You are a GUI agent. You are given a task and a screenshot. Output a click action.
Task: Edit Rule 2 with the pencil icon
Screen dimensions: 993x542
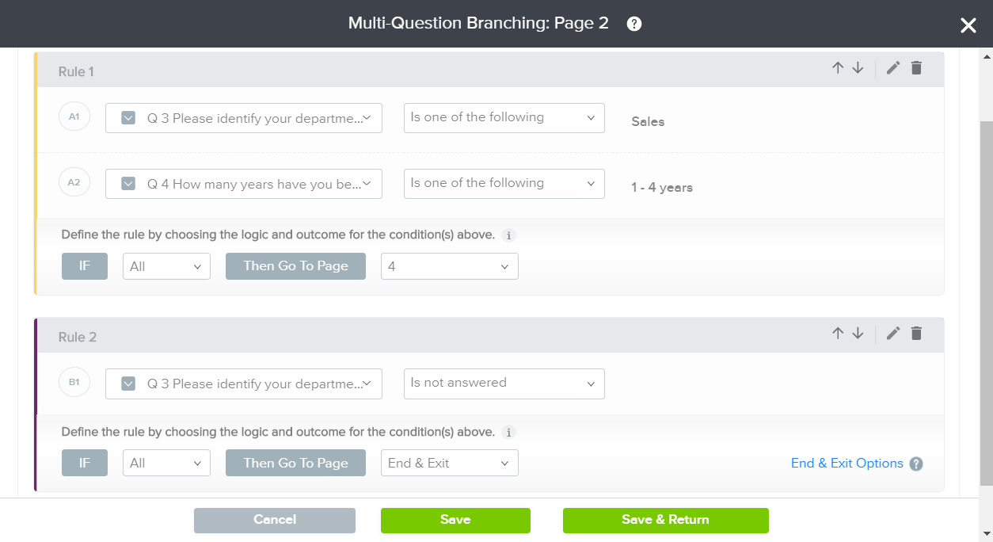[x=893, y=334]
